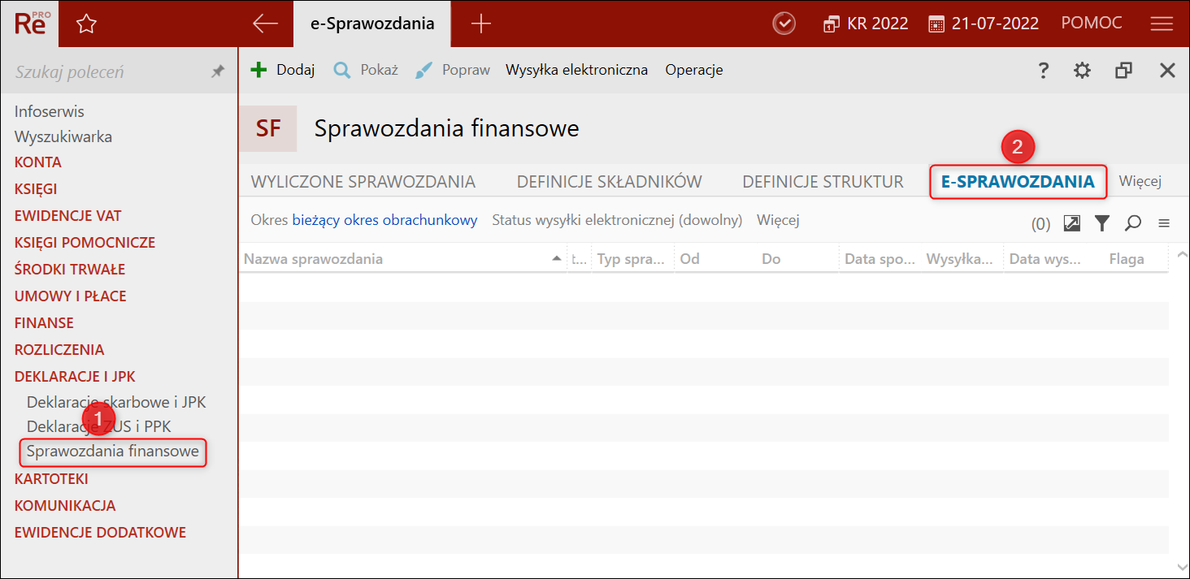Click the Popraw pencil icon

point(423,70)
